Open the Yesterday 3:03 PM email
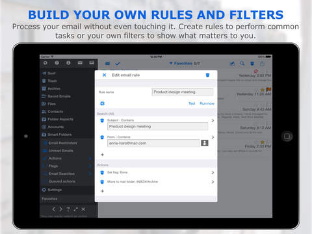This screenshot has height=234, width=312. coord(245,77)
